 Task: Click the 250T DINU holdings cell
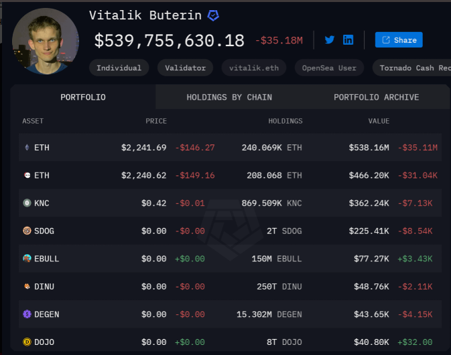(x=279, y=287)
